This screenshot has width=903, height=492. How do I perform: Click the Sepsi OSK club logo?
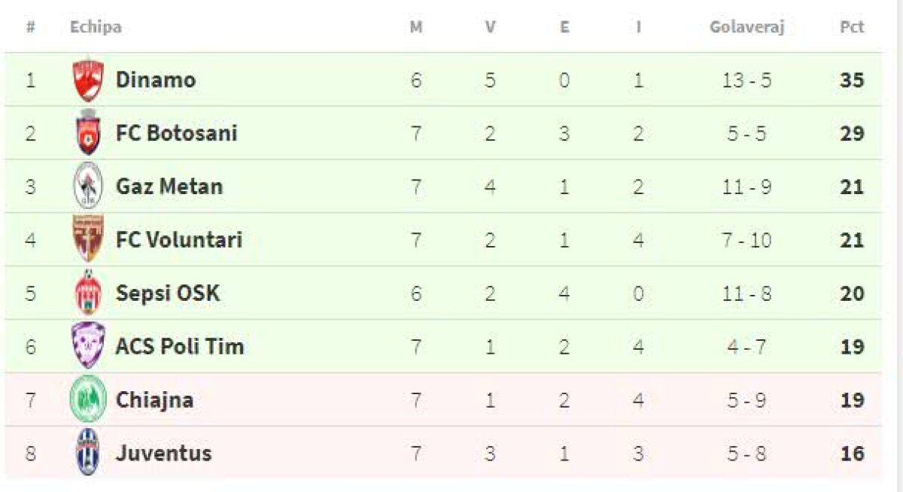[x=88, y=293]
